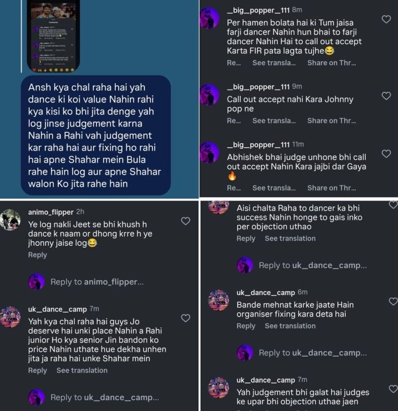The image size is (398, 411).
Task: Like the 'Bande mehnat karke' comment
Action: 394,302
